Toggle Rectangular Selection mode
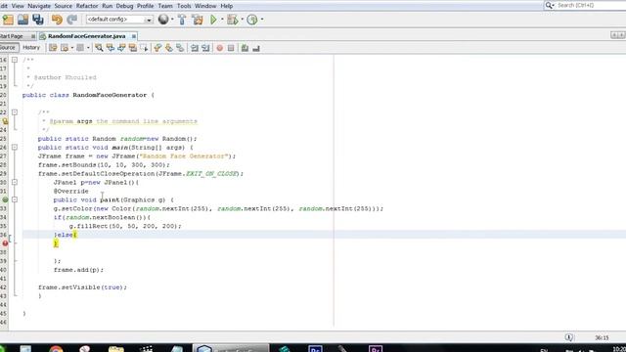Screen dimensions: 626x352 144,48
